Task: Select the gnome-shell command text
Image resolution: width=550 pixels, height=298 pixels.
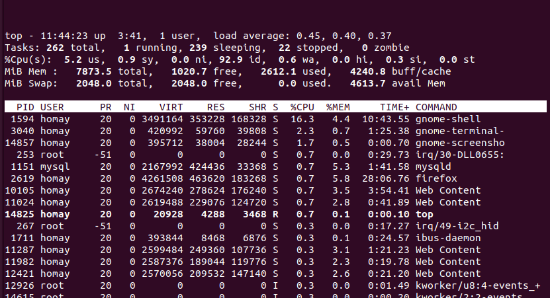Action: coord(448,119)
